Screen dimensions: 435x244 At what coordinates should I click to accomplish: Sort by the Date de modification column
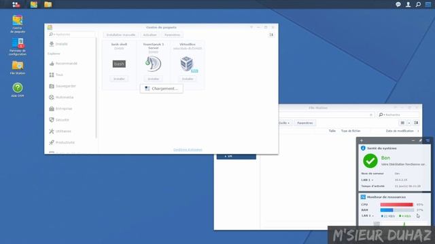coord(400,131)
